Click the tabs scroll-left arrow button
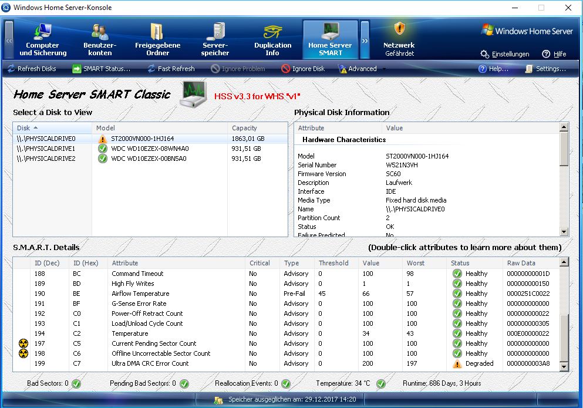 (9, 40)
